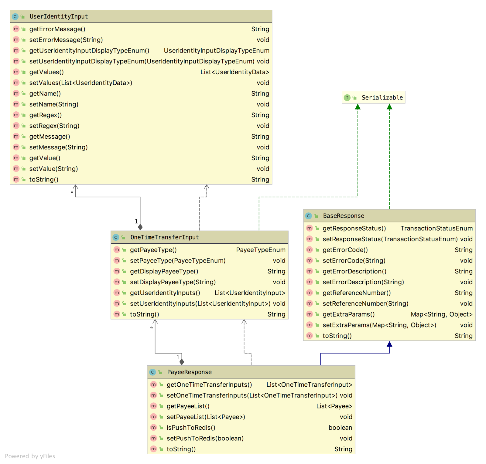Select the OneTimeTransferInput class header
The width and height of the screenshot is (486, 464).
tap(200, 237)
